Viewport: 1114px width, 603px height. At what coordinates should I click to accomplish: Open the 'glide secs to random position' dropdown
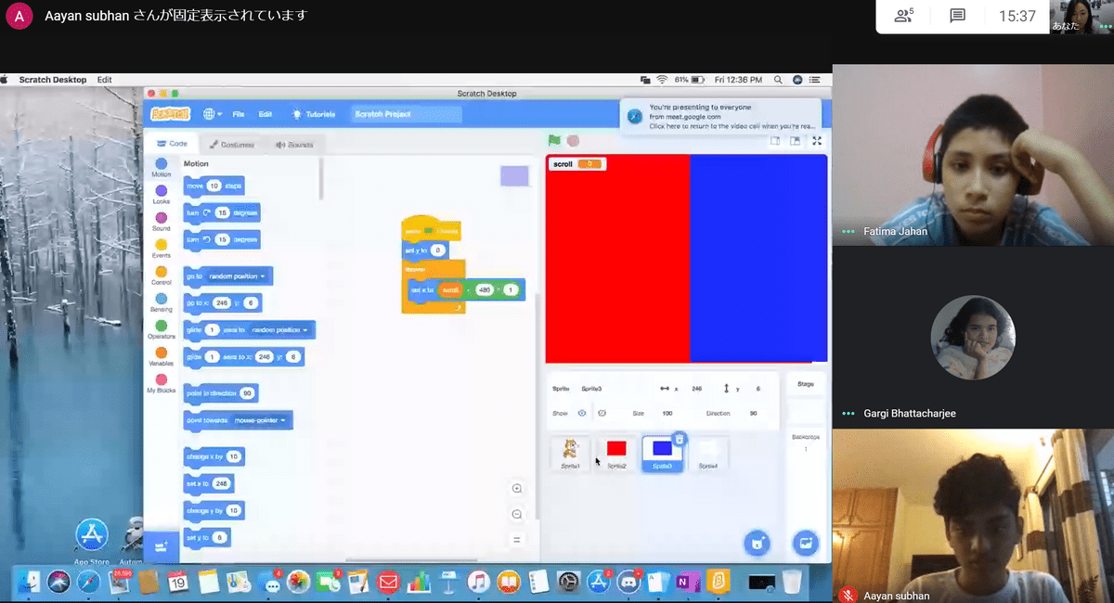(x=282, y=329)
